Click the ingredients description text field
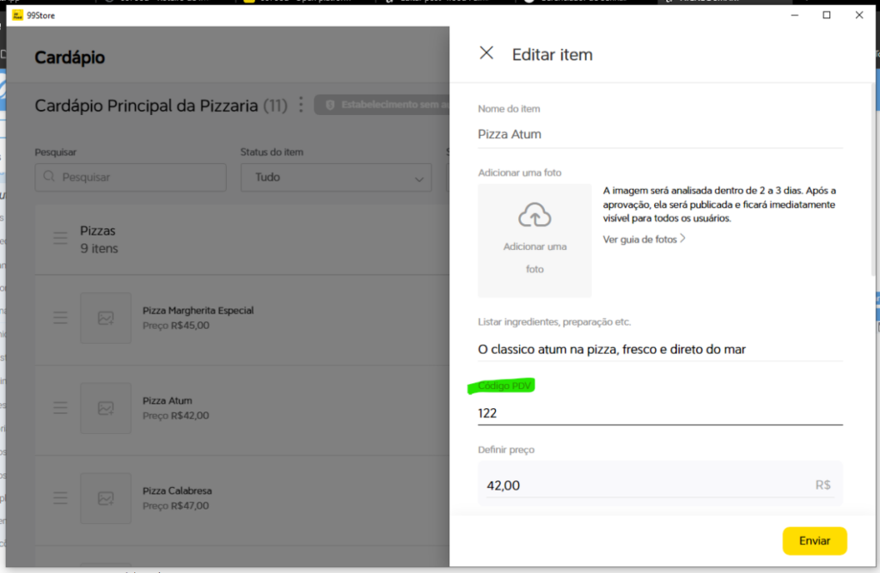 click(x=659, y=349)
